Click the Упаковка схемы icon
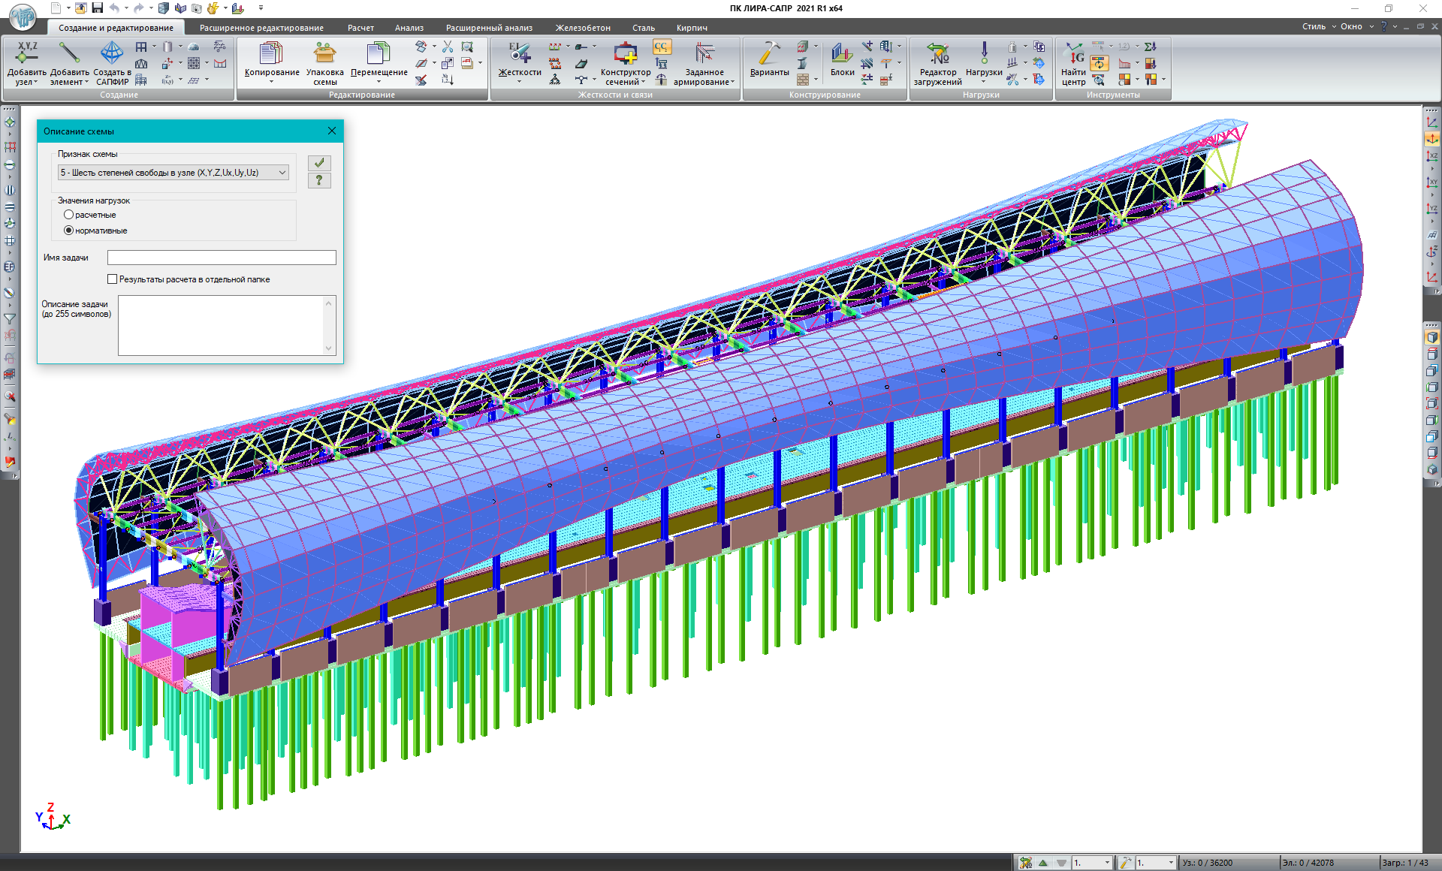 click(324, 53)
